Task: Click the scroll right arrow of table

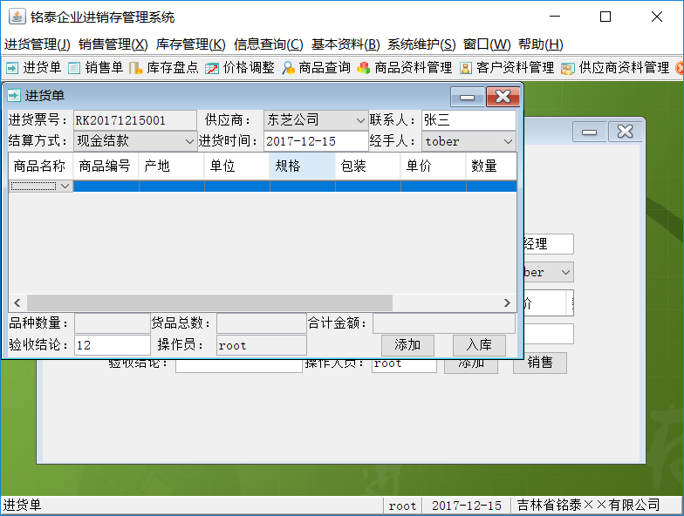Action: tap(507, 302)
